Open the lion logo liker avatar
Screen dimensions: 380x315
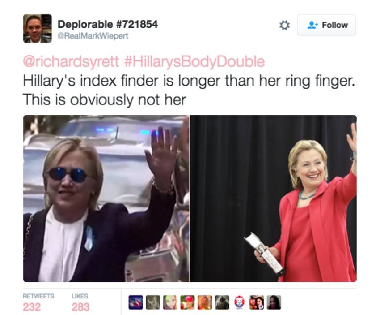239,302
